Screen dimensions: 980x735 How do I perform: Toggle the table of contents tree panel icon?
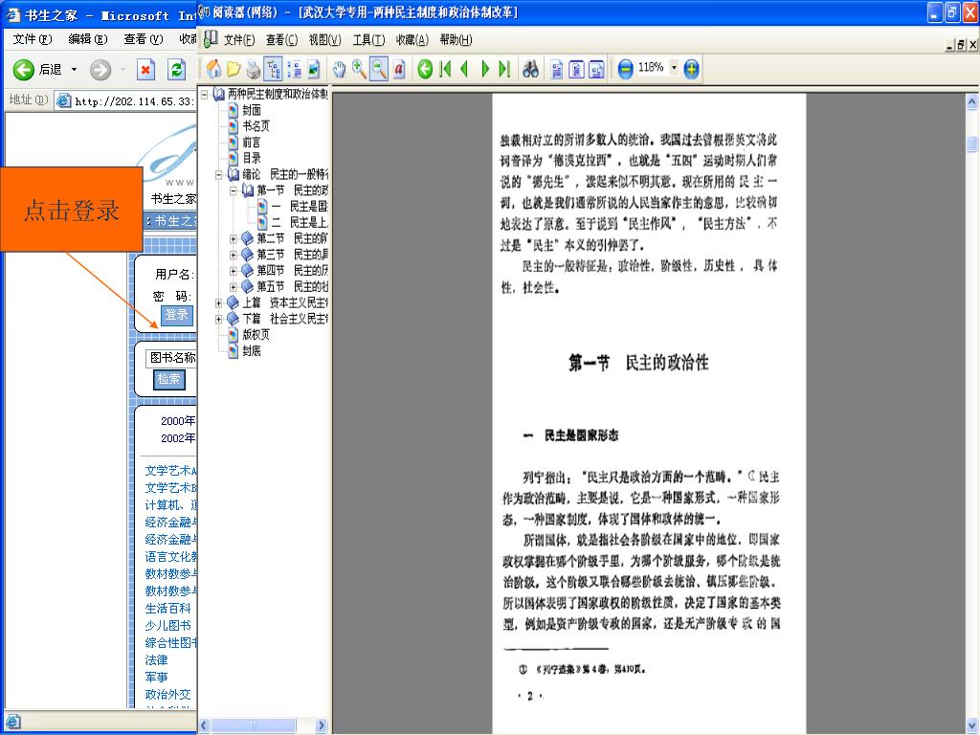[273, 69]
